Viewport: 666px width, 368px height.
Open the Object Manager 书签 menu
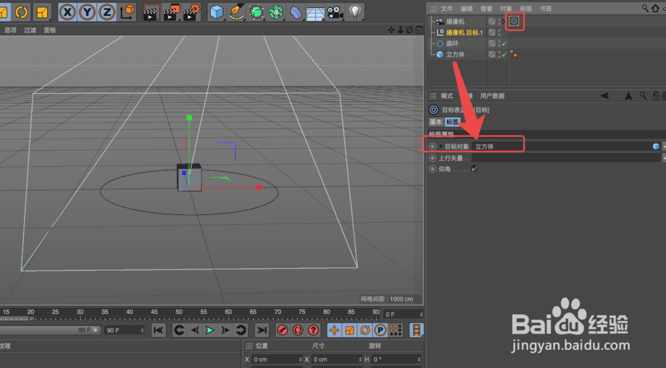[546, 9]
